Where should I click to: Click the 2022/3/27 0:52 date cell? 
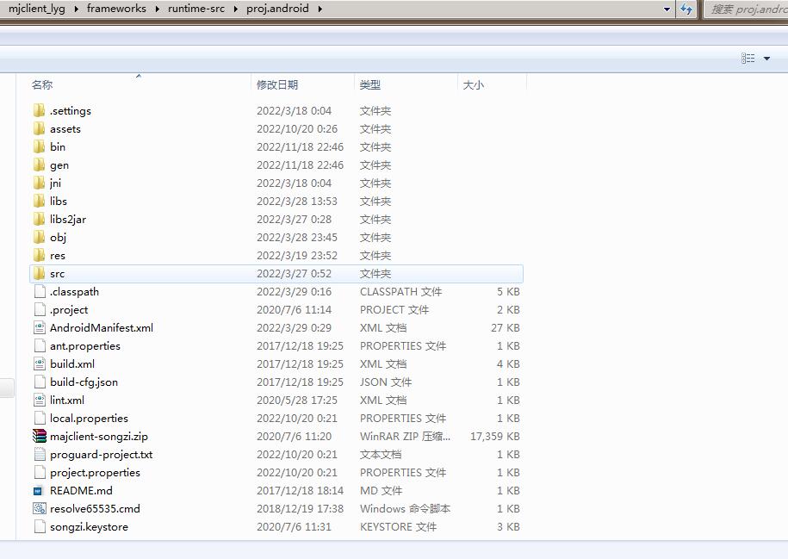click(294, 273)
